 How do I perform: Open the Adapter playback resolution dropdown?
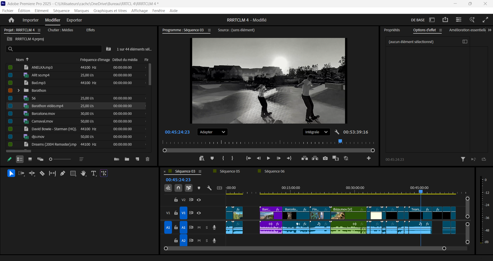tap(212, 132)
